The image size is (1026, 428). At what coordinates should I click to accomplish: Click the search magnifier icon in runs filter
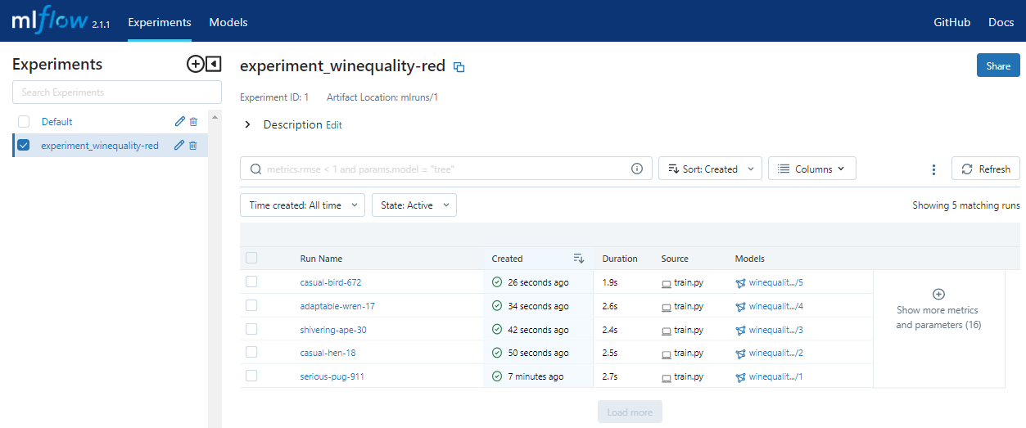click(255, 169)
